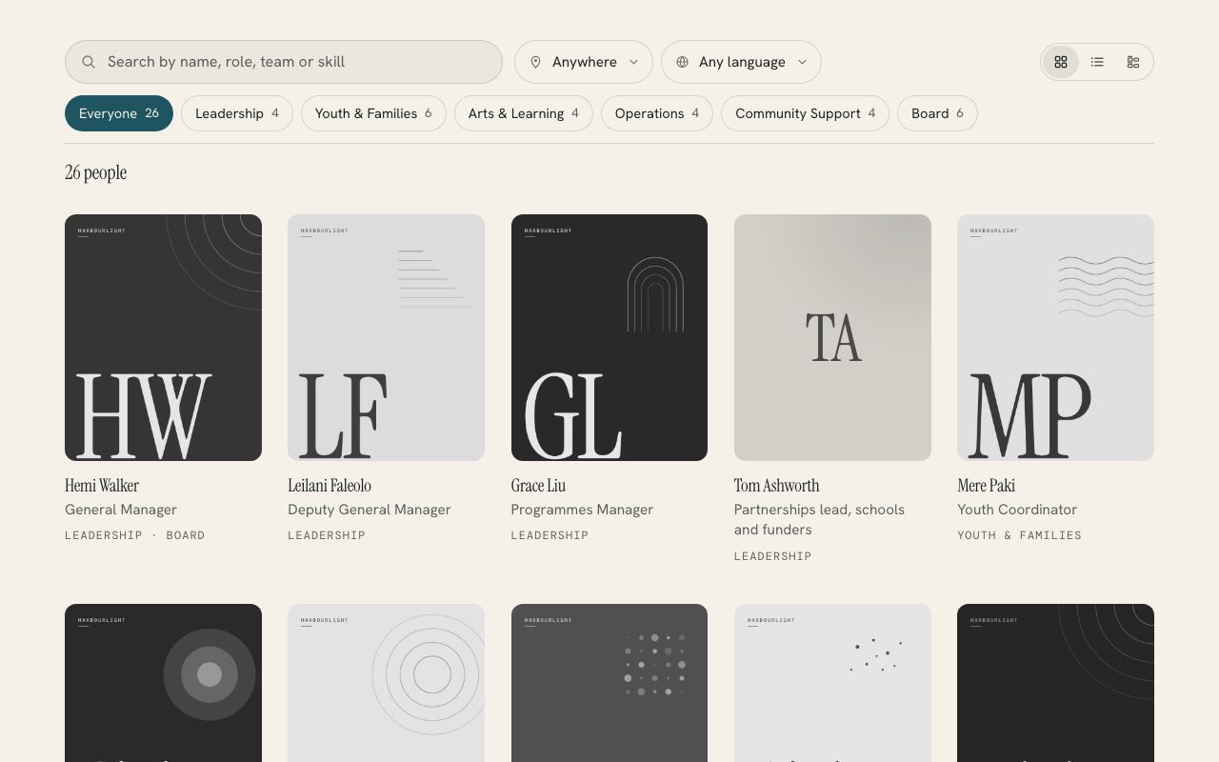Click the globe language icon
1219x762 pixels.
coord(682,62)
